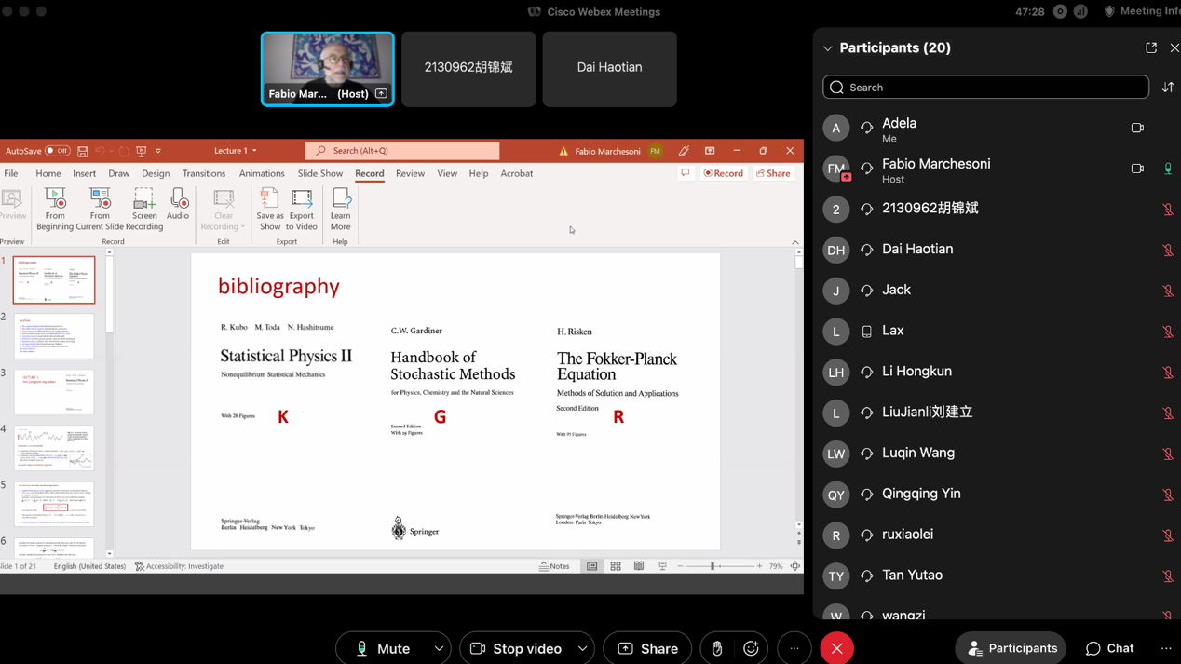Stop video camera
Screen dimensions: 1181x664
click(515, 648)
